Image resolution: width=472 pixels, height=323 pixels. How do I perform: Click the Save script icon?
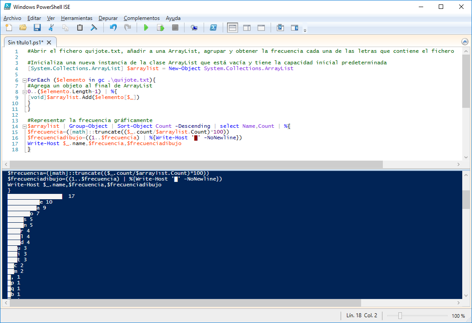click(x=37, y=28)
